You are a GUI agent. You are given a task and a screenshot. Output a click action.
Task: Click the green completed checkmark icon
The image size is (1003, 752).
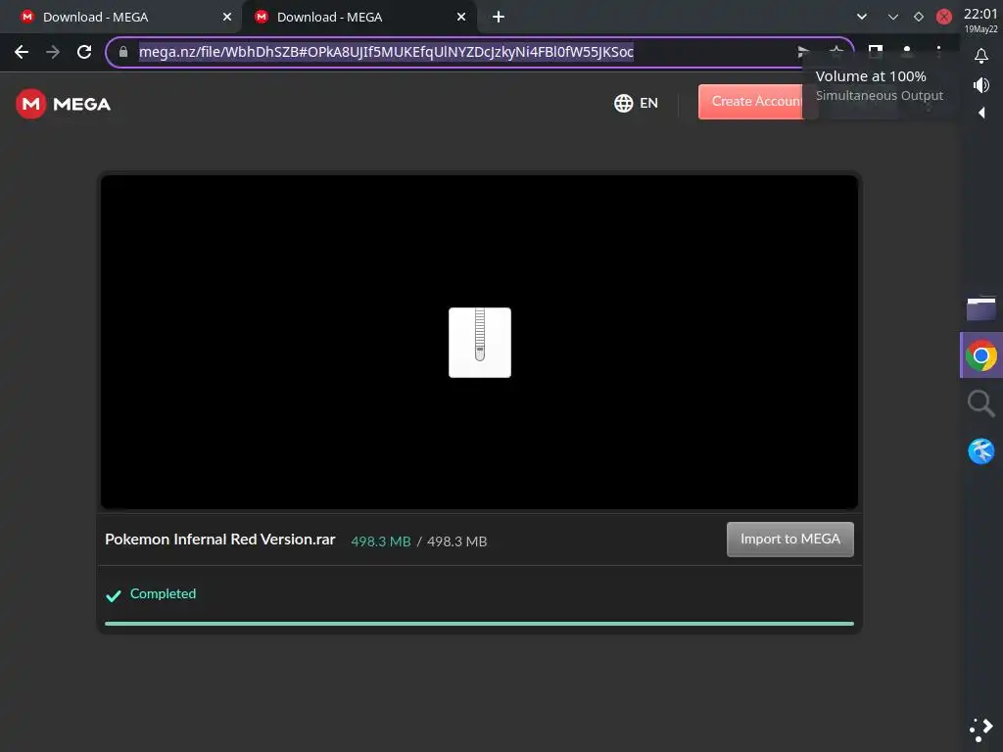point(114,596)
